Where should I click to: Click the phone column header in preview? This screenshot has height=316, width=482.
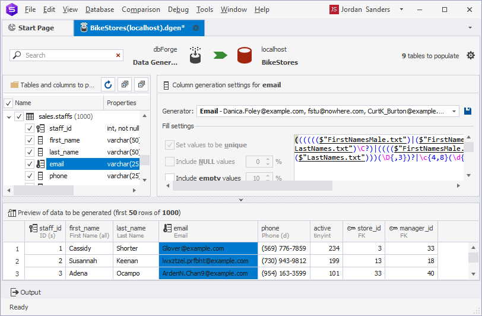tap(284, 232)
